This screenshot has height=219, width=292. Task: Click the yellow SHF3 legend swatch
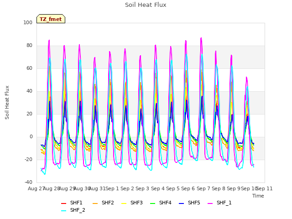124,203
